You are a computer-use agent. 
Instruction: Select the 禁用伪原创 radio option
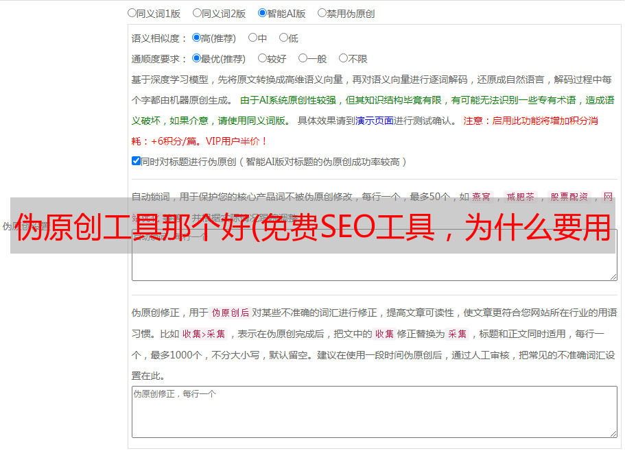click(x=322, y=13)
